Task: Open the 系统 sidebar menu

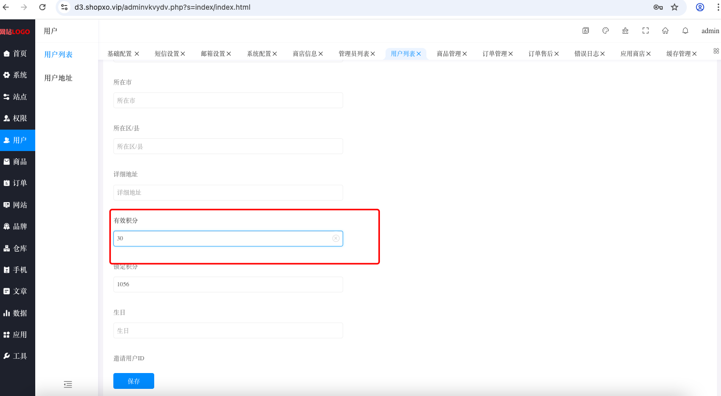Action: coord(17,75)
